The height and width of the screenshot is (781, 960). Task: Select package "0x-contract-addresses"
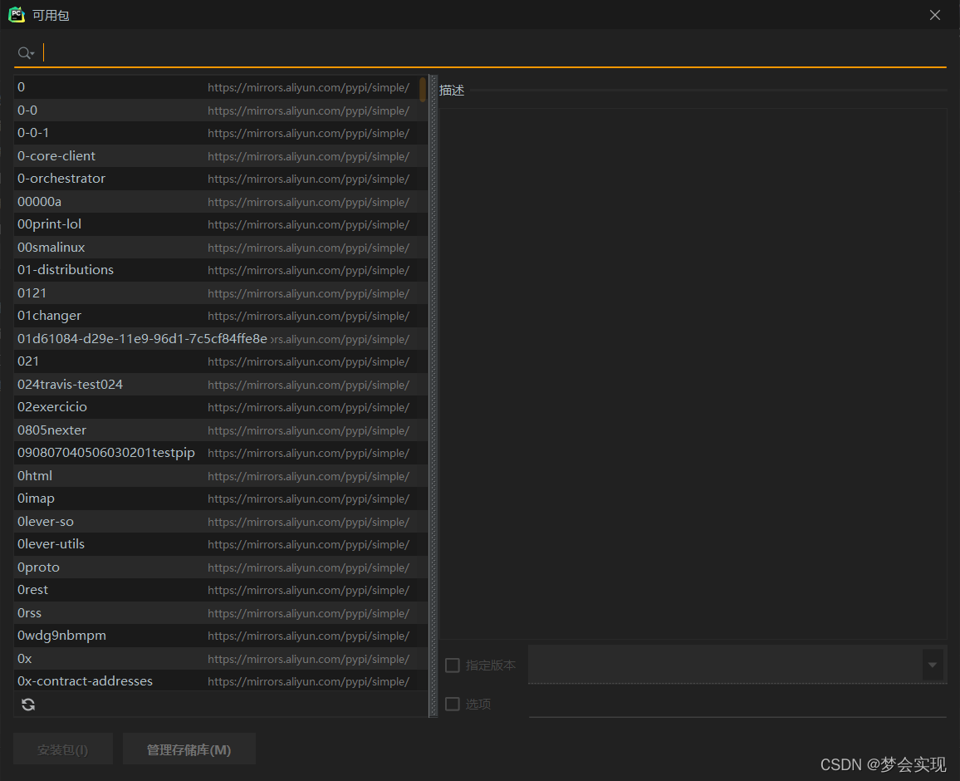coord(220,681)
